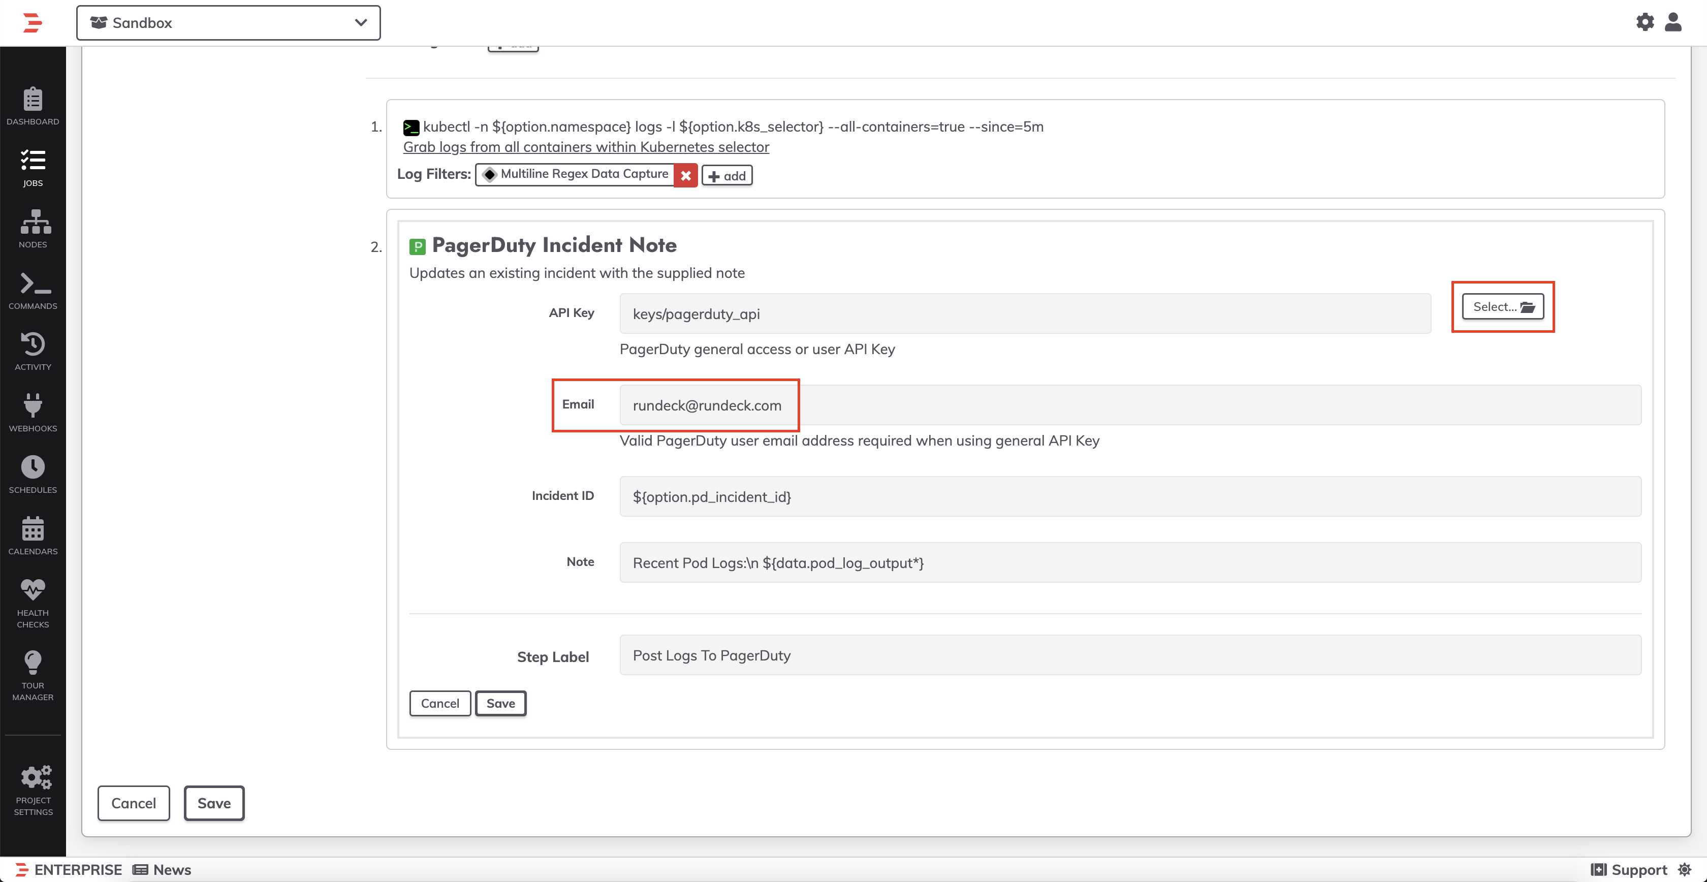This screenshot has width=1707, height=882.
Task: Open the user profile menu
Action: coord(1673,22)
